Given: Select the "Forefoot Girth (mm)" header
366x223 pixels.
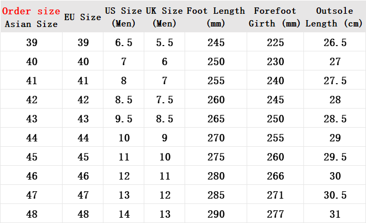Looking at the screenshot, I should (x=275, y=17).
